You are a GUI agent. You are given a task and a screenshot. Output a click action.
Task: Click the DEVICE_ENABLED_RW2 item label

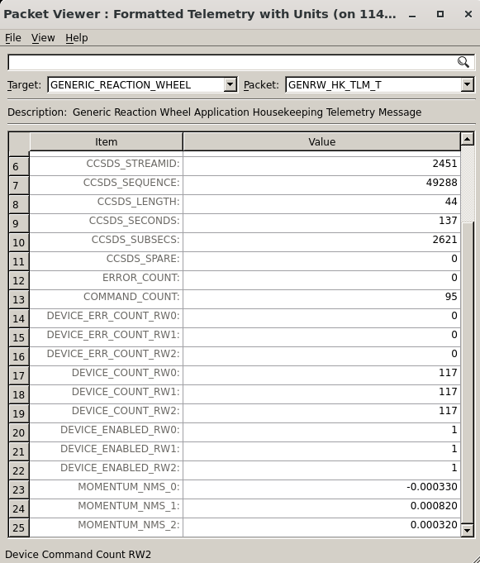point(120,468)
